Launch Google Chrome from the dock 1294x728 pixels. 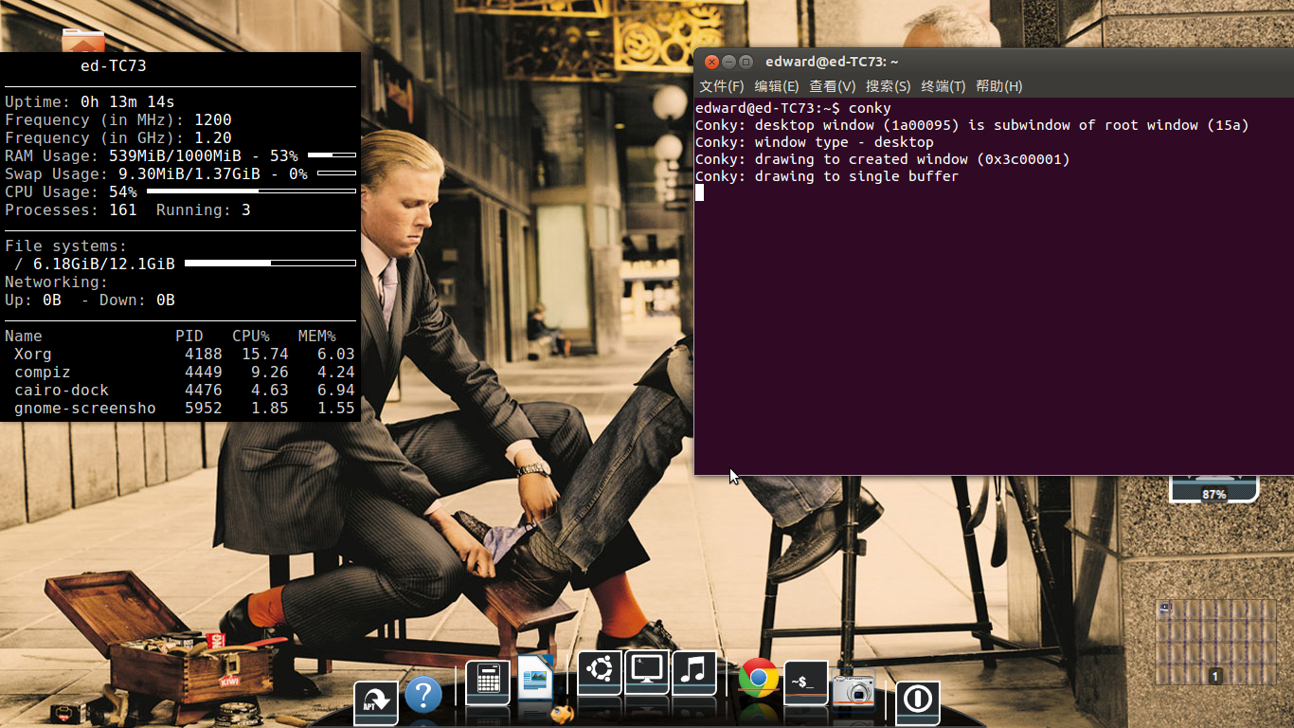[x=759, y=678]
